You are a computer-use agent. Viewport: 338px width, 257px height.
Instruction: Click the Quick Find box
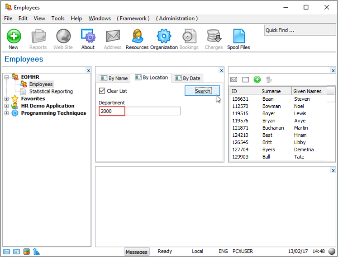[300, 30]
